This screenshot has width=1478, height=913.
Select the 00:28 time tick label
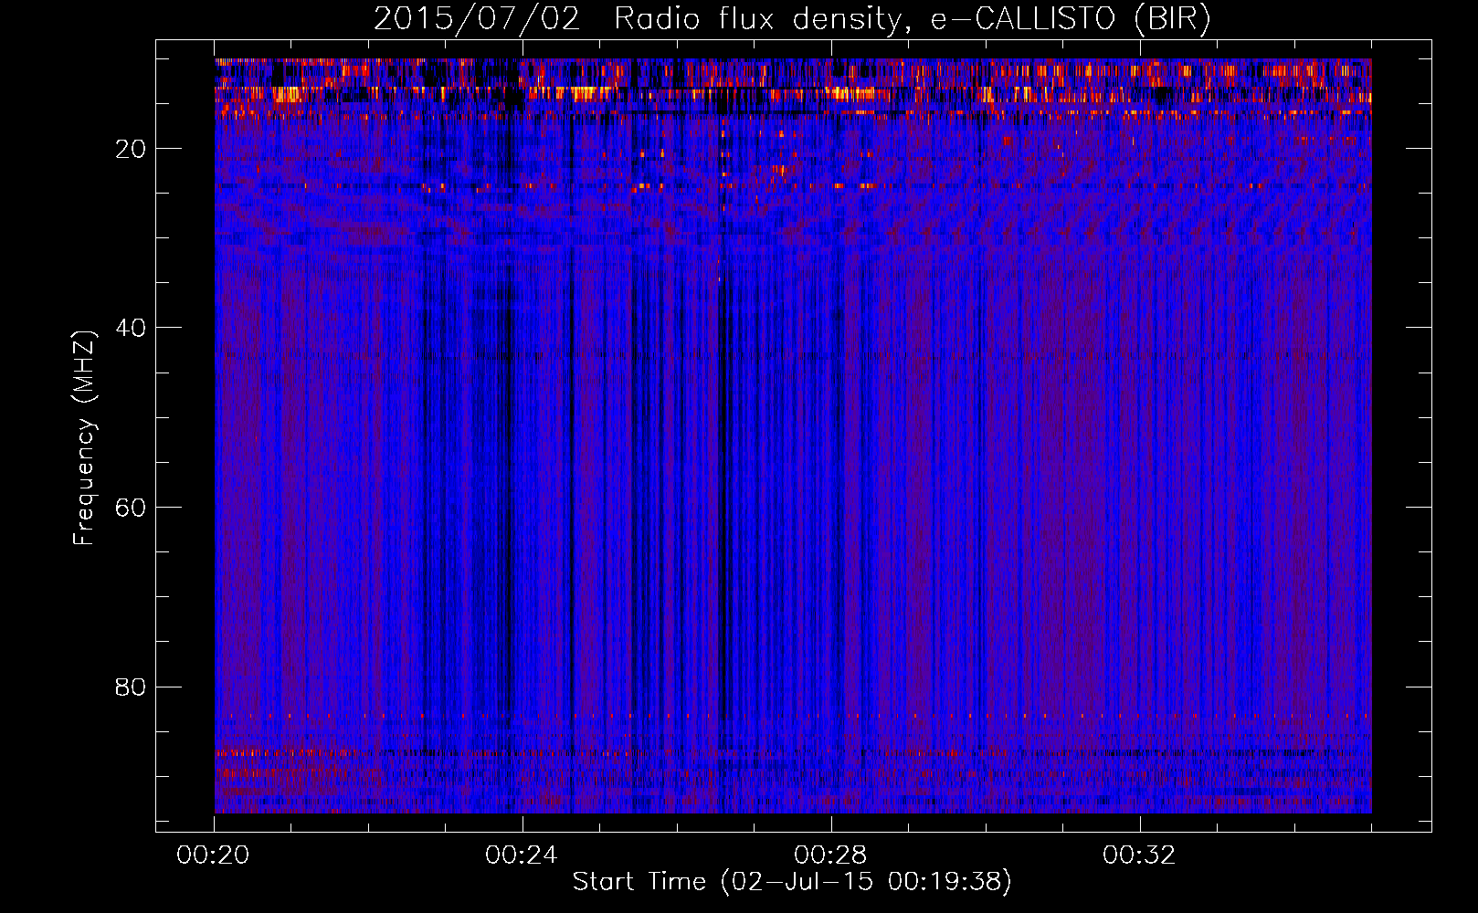830,855
